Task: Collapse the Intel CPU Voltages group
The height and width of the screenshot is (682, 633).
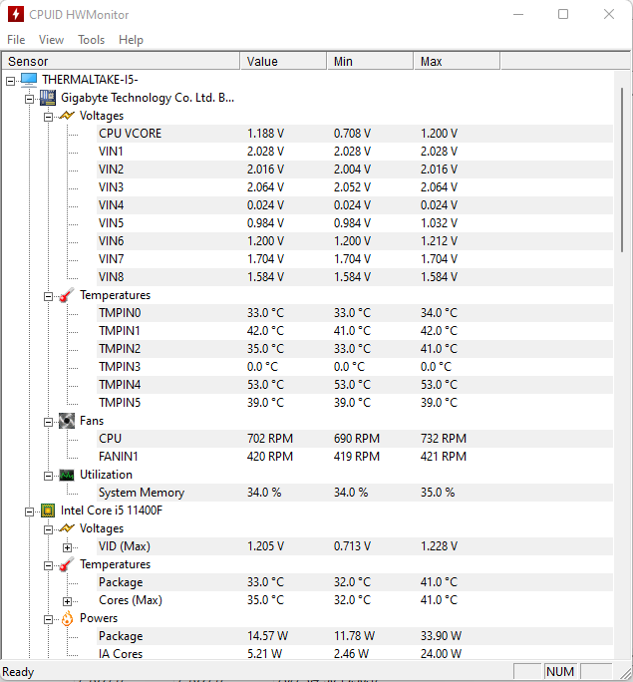Action: pyautogui.click(x=48, y=529)
